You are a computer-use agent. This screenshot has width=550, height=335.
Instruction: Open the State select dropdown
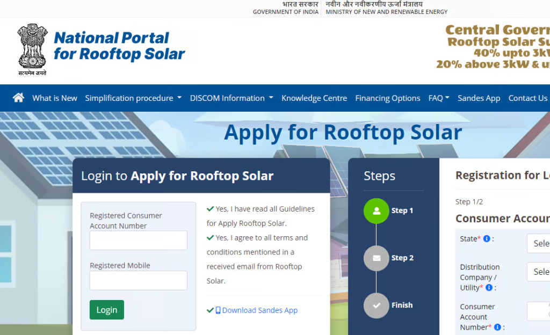[538, 243]
